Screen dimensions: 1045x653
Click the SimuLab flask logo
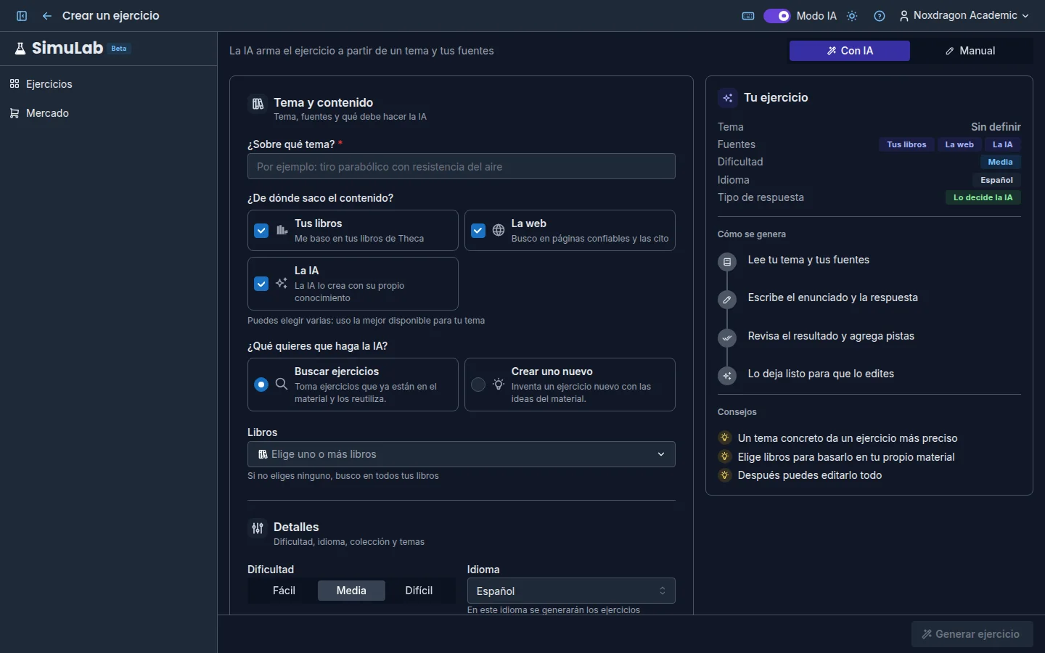20,49
